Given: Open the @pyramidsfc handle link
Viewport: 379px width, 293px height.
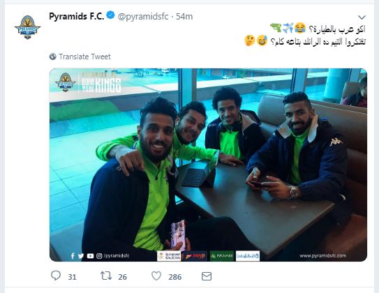Looking at the screenshot, I should tap(143, 17).
